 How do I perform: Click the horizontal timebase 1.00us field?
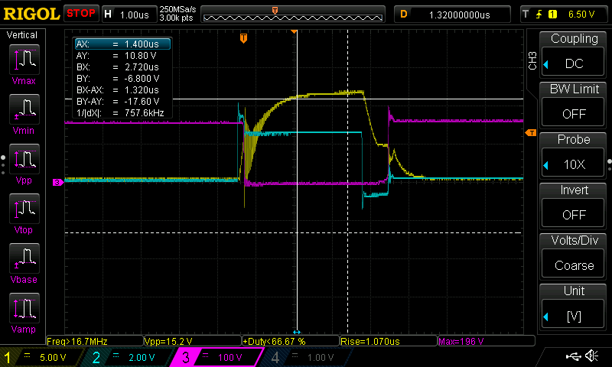(x=129, y=15)
